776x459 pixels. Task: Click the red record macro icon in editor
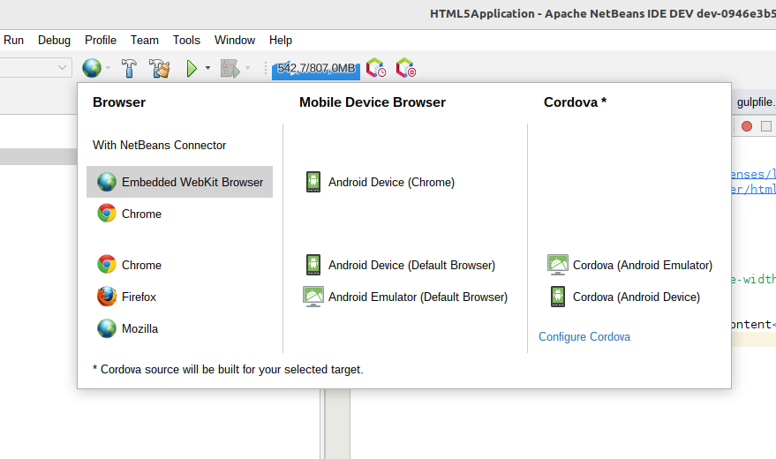pos(747,126)
